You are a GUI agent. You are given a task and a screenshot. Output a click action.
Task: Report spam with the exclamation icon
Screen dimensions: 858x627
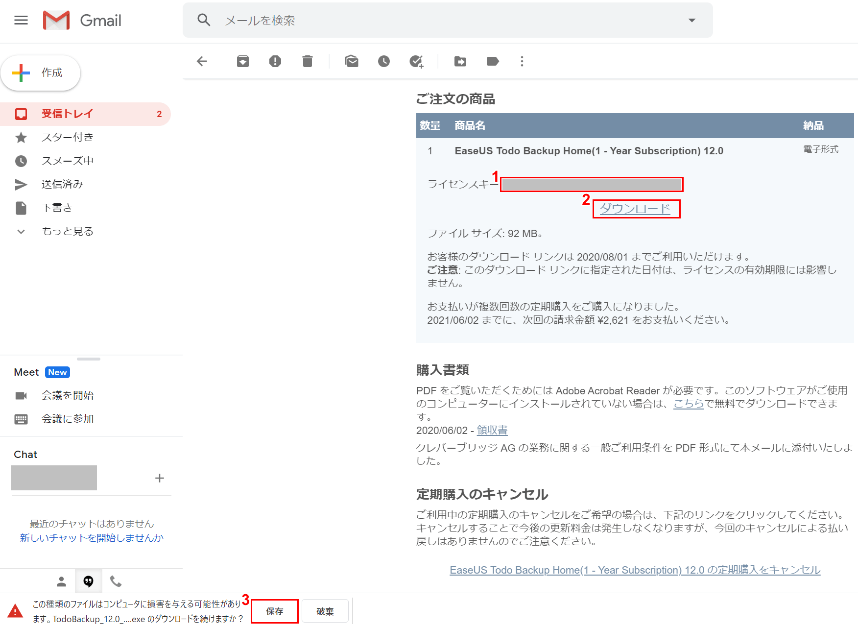pyautogui.click(x=275, y=61)
